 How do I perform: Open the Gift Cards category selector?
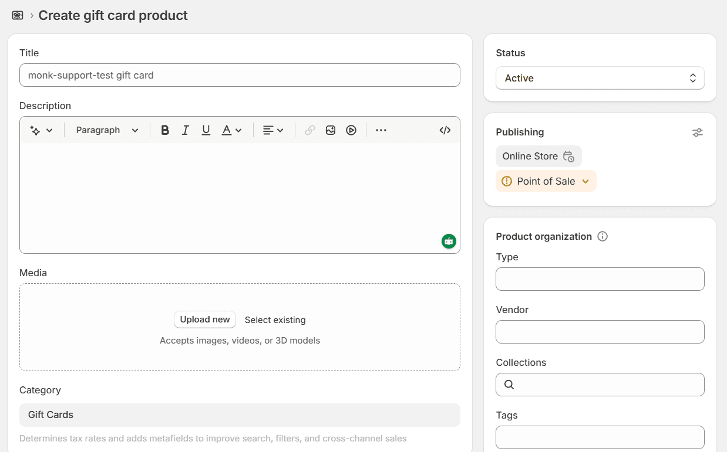(x=240, y=414)
